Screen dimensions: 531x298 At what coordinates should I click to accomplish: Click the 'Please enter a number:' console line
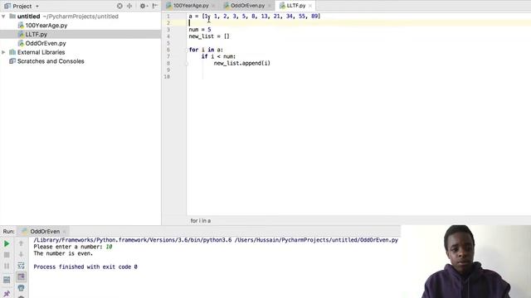[x=73, y=247]
